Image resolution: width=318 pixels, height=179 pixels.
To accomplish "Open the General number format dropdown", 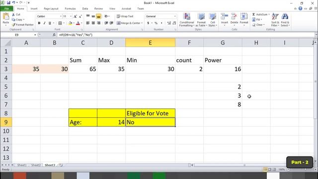I will pyautogui.click(x=175, y=16).
